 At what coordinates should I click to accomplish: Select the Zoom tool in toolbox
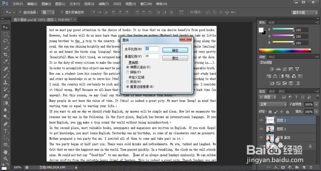click(x=5, y=158)
